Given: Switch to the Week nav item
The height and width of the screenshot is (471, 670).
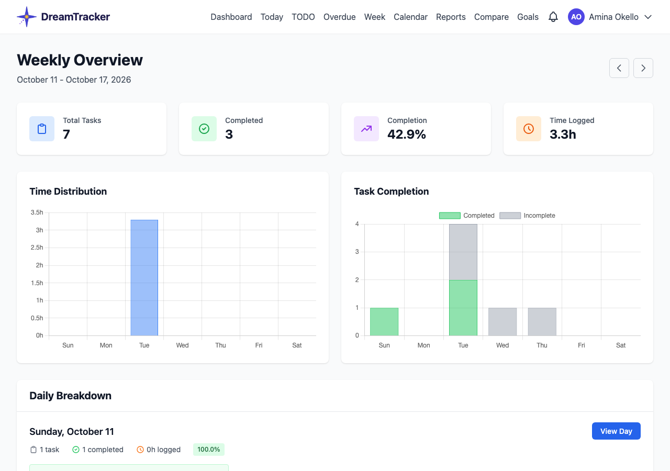Looking at the screenshot, I should (375, 17).
